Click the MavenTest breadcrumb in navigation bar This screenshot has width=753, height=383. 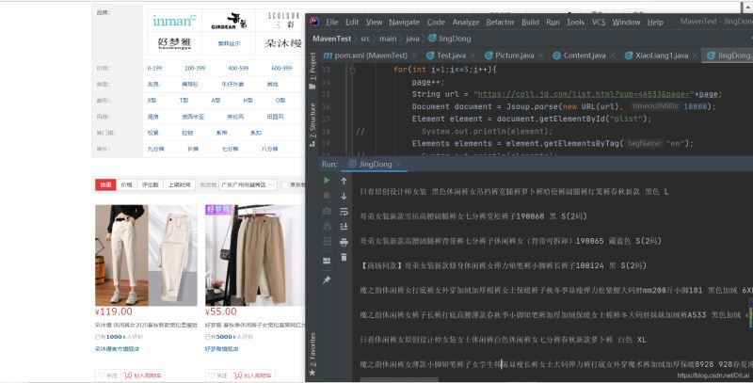click(332, 39)
